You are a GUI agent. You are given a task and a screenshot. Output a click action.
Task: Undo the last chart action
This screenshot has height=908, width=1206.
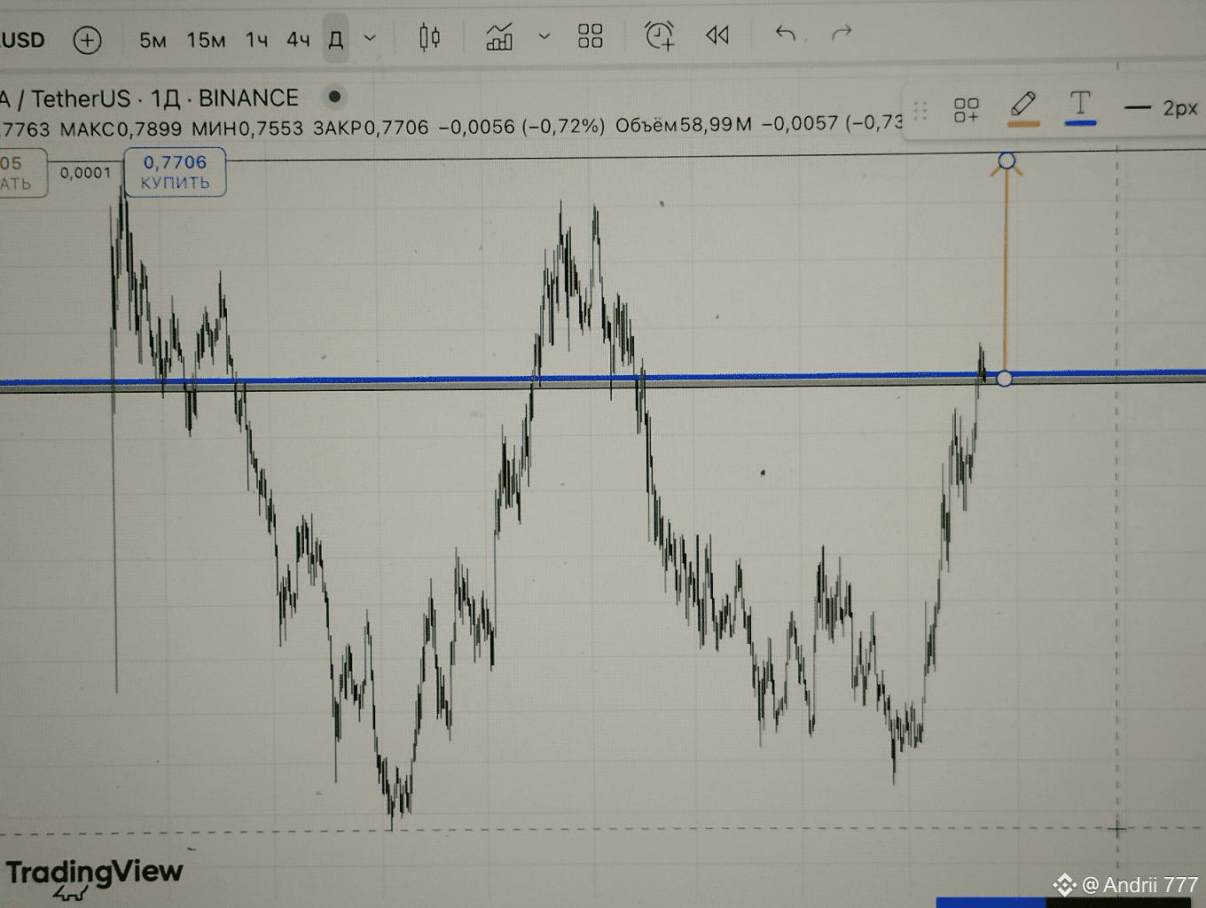click(785, 34)
